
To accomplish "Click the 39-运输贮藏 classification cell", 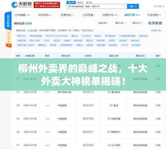I will point(114,119).
